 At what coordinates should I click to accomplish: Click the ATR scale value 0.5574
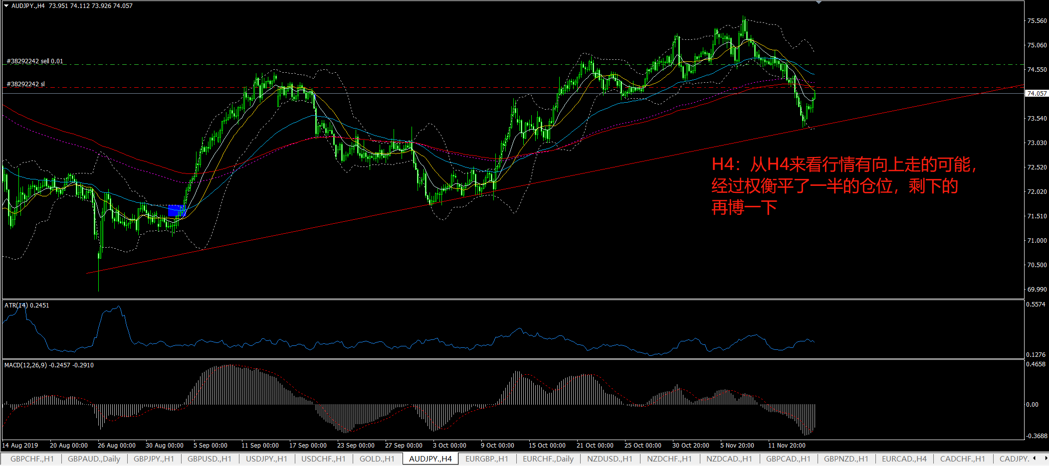[1036, 305]
